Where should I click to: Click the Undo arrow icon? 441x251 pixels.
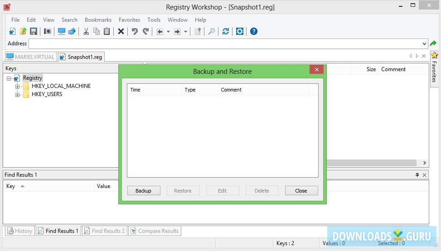(135, 31)
